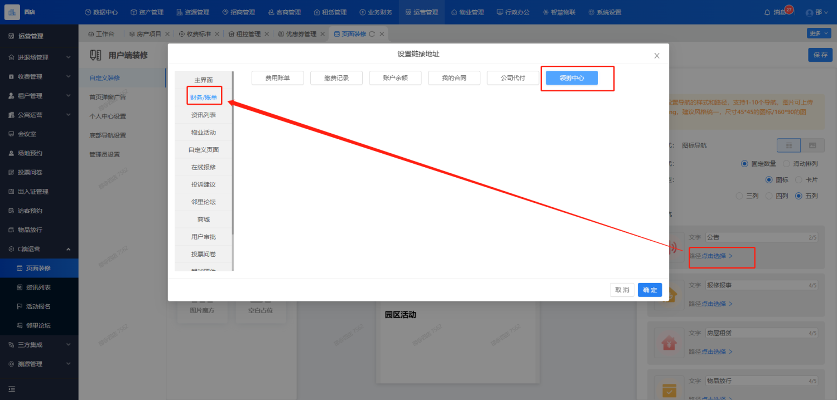Refresh the 页面装修 tab

[372, 34]
